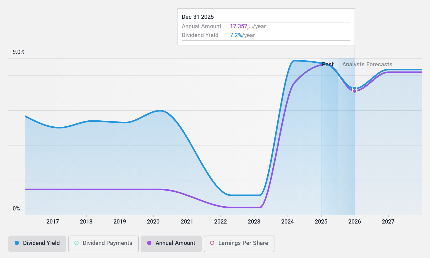Screen dimensions: 430x258
Task: Click the 9.0% y-axis label
Action: (19, 52)
